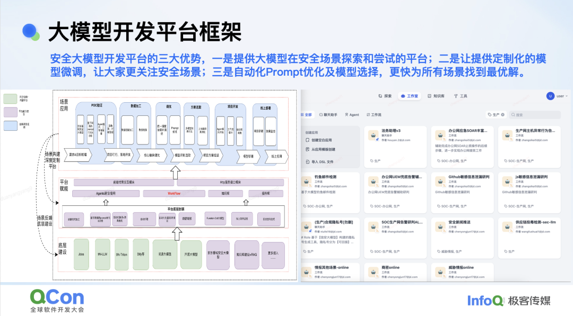The image size is (573, 316).
Task: Click Http服务接口模块 bar in diagram
Action: click(230, 182)
